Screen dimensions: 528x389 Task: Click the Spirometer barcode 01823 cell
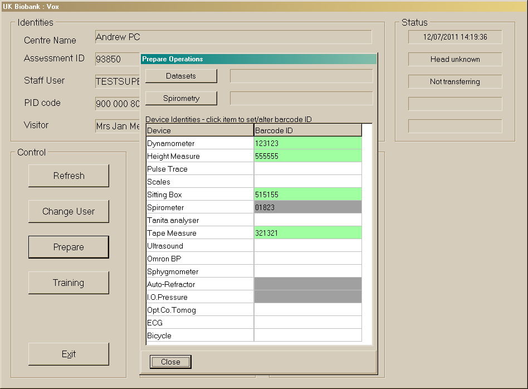pyautogui.click(x=307, y=207)
